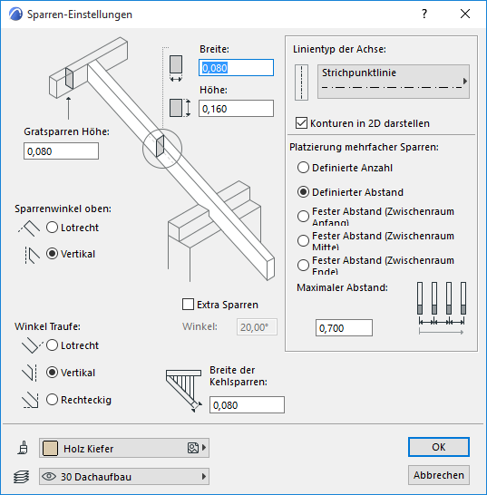Click the Holz Kiefer color swatch

coord(50,448)
